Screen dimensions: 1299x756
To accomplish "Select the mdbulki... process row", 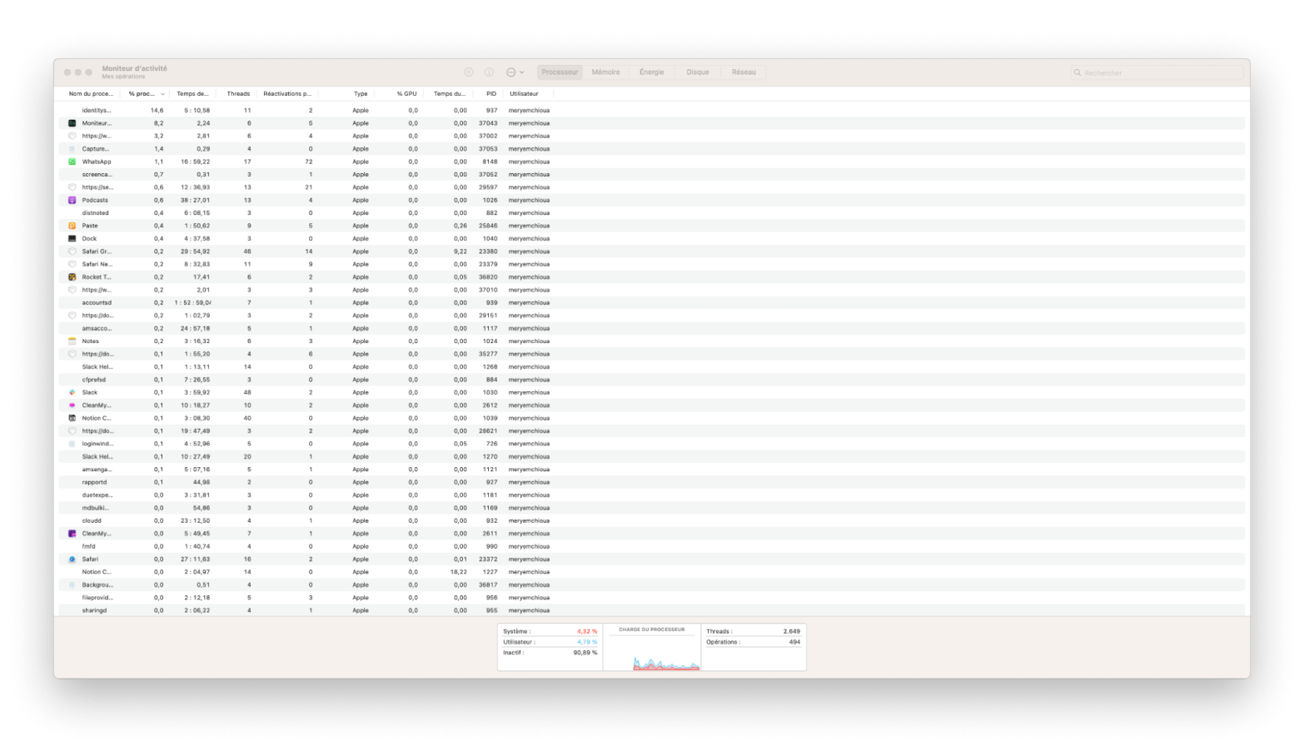I will [652, 508].
